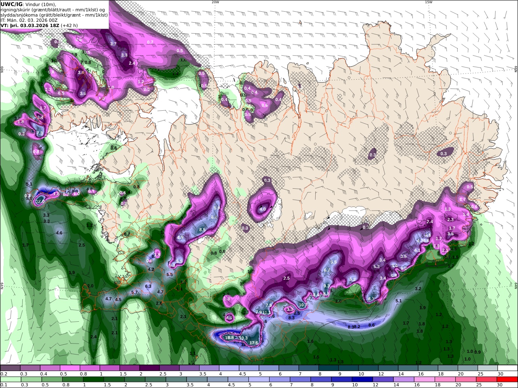This screenshot has width=518, height=388.
Task: Click the 7.9 value on the map
Action: tap(259, 312)
